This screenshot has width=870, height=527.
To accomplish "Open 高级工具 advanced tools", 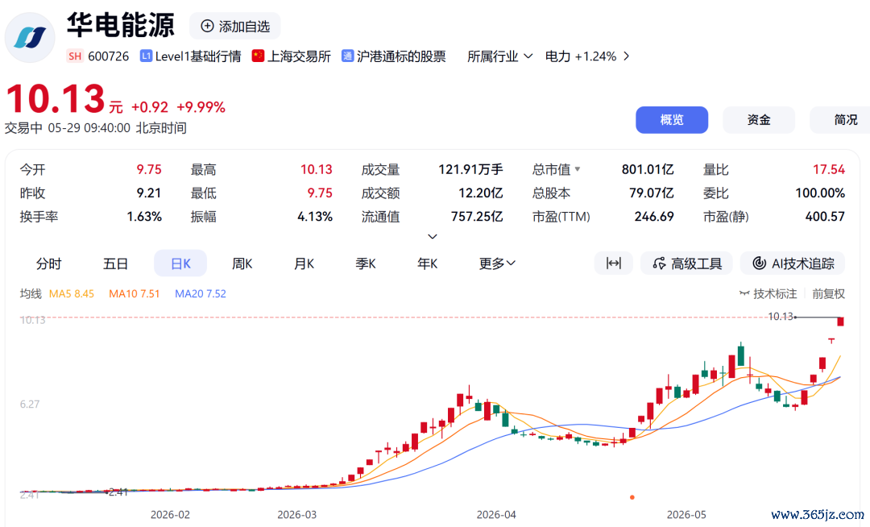I will pos(686,263).
